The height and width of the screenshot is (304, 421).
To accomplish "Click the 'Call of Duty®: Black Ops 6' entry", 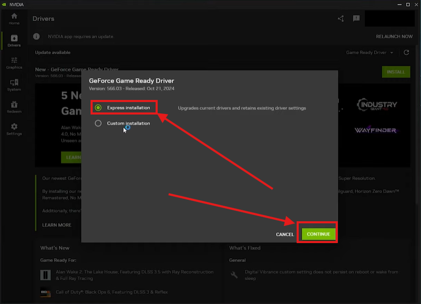I will tap(112, 292).
